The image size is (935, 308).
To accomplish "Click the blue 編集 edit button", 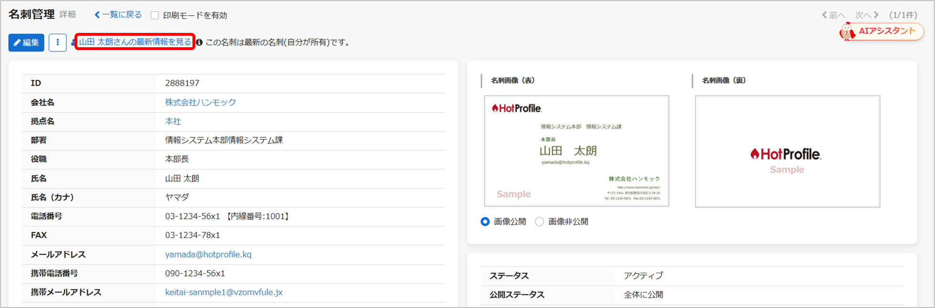I will 26,42.
